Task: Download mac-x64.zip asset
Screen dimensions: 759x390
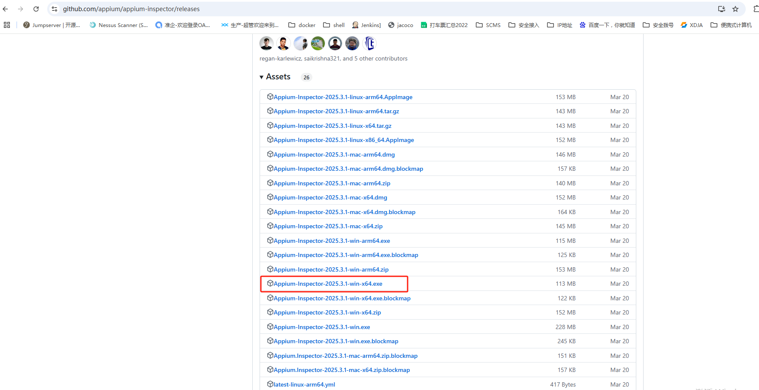Action: pyautogui.click(x=328, y=226)
